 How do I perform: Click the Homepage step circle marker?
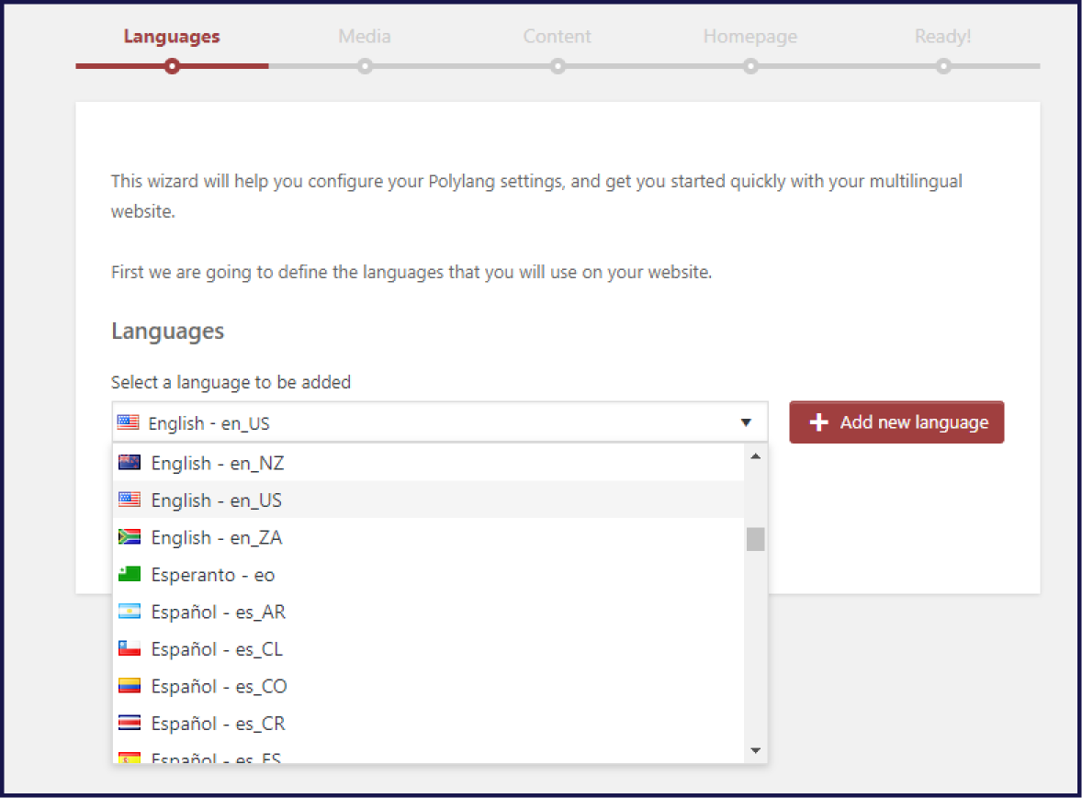(x=750, y=66)
